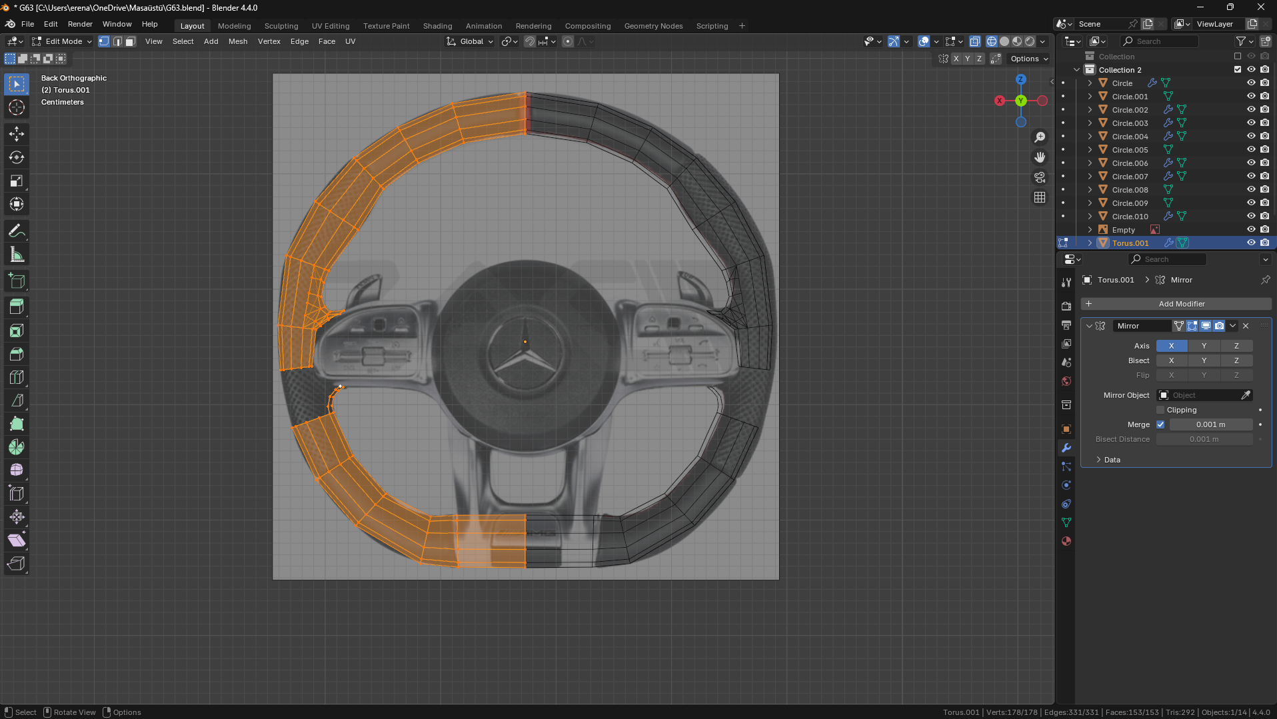Open the Material properties tab

pyautogui.click(x=1066, y=541)
